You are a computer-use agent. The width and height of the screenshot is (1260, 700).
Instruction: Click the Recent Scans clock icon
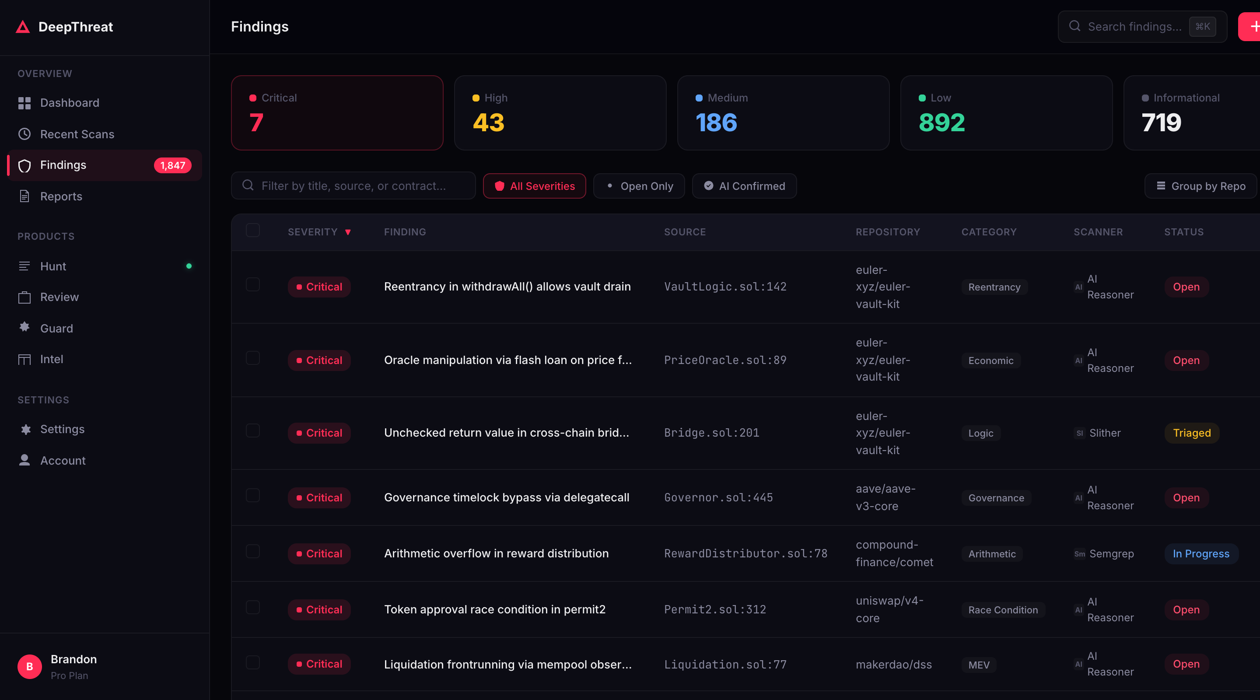tap(24, 134)
